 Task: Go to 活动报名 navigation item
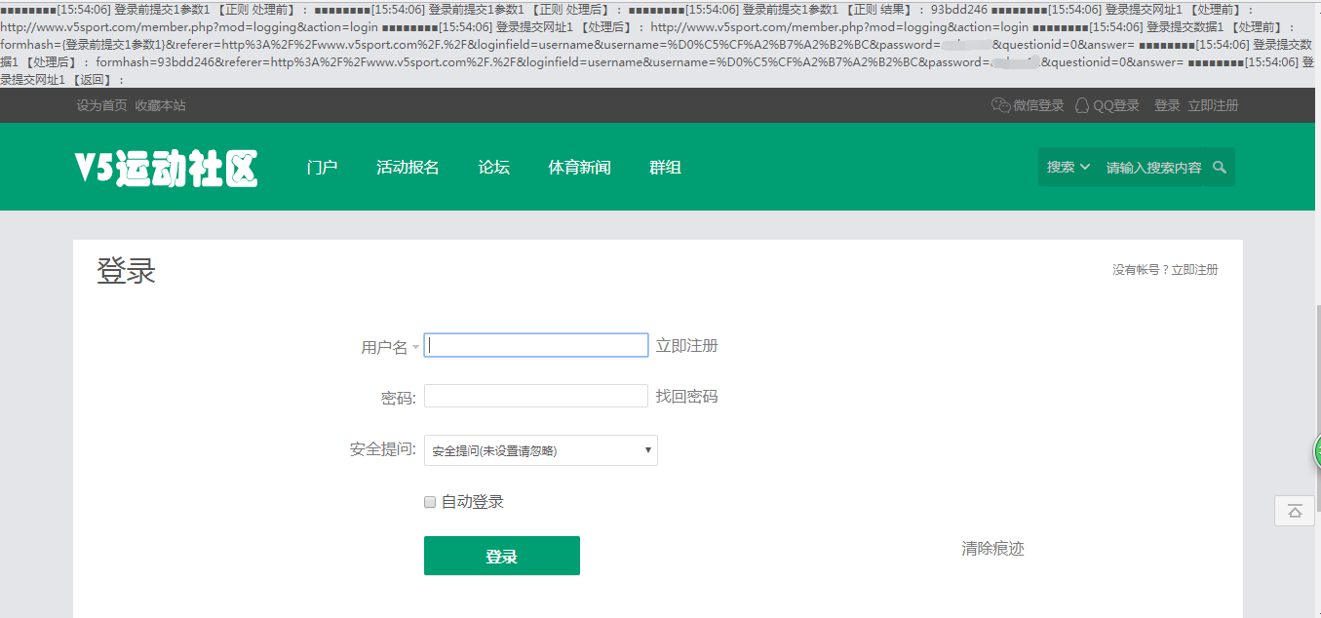point(408,168)
